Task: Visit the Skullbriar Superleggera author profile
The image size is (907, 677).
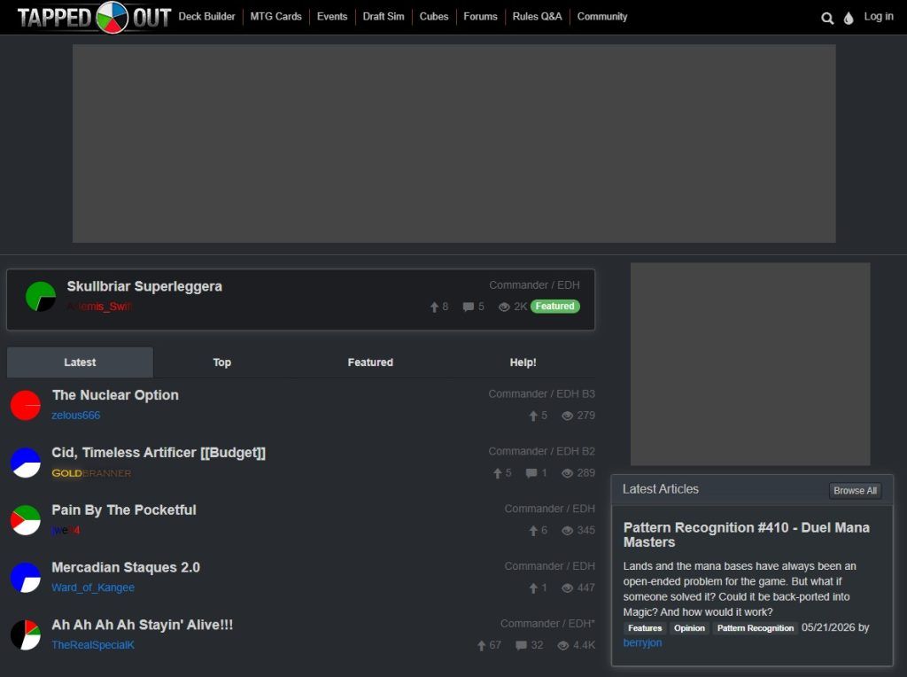Action: pos(99,307)
